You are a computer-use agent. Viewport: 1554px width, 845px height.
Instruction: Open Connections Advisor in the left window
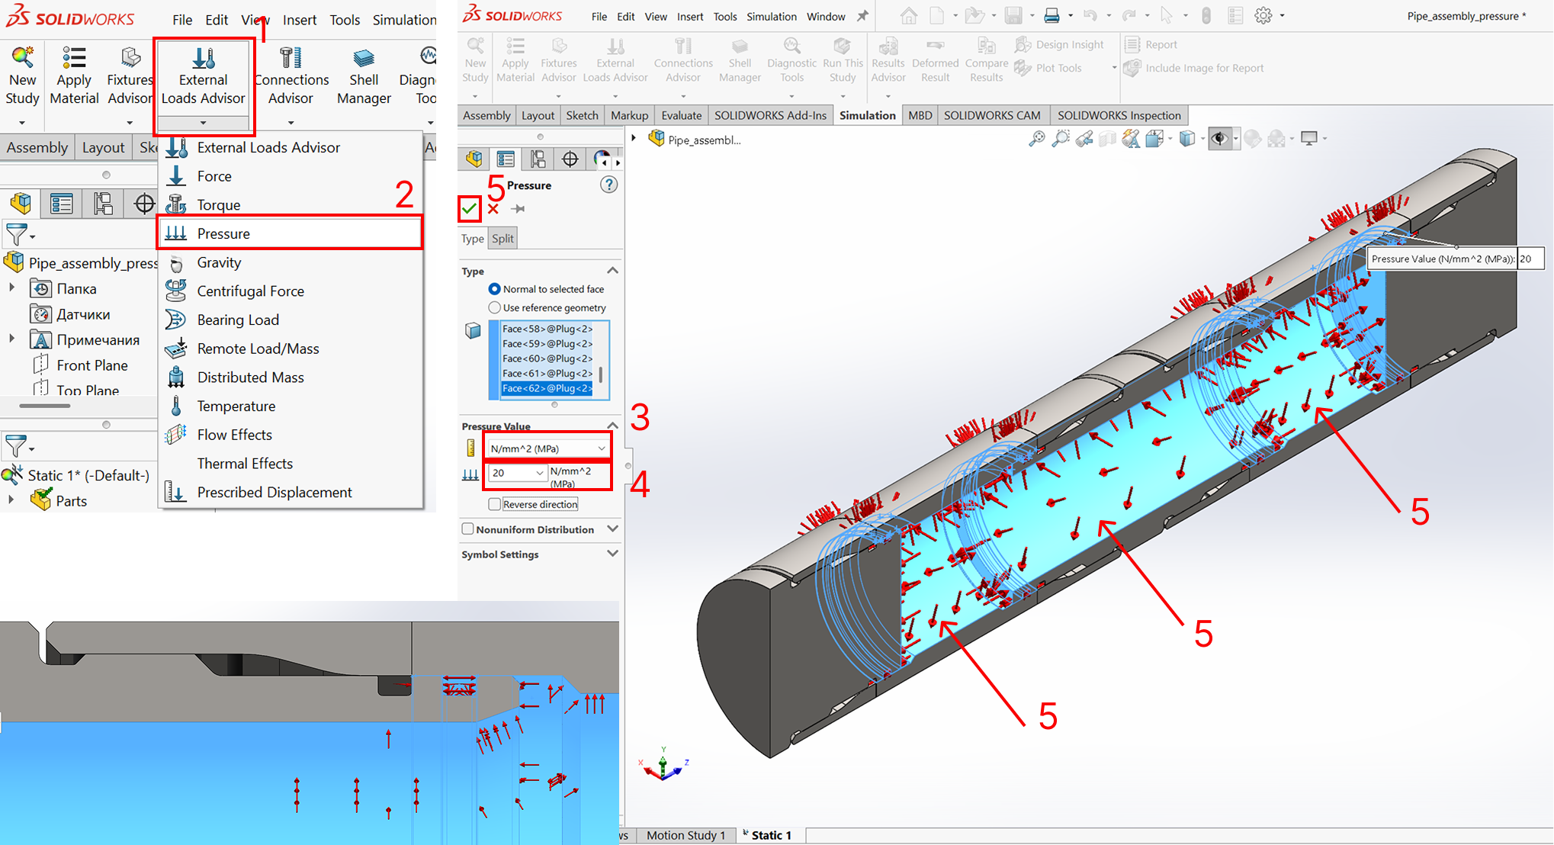click(291, 76)
